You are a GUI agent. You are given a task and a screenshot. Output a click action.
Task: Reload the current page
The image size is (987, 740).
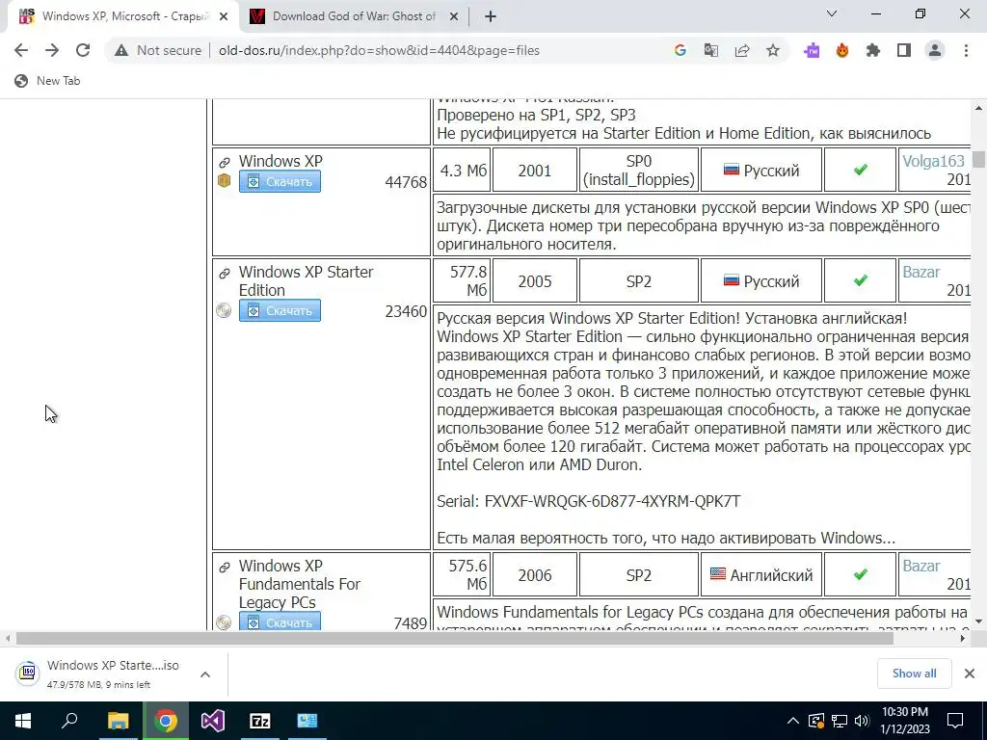tap(83, 50)
